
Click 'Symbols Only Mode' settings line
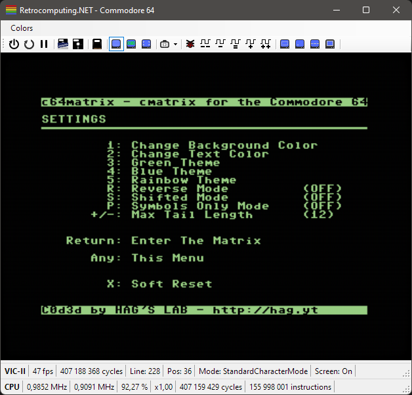point(199,206)
